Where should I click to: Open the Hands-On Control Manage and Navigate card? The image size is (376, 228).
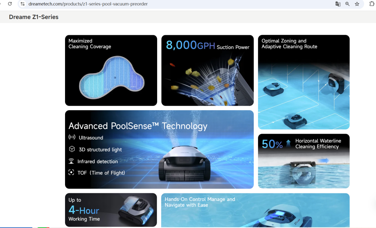255,210
